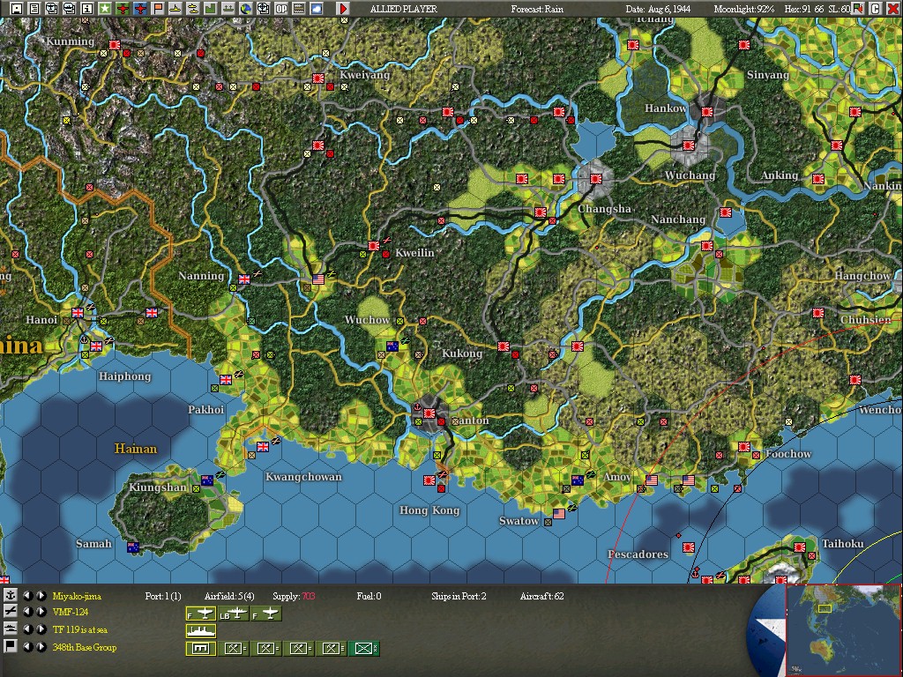Go to next base after Miyako-jima

[x=41, y=595]
